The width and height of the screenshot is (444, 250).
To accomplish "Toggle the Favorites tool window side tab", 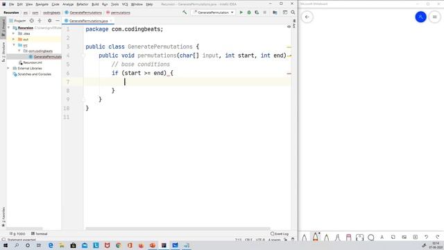I will tap(3, 217).
